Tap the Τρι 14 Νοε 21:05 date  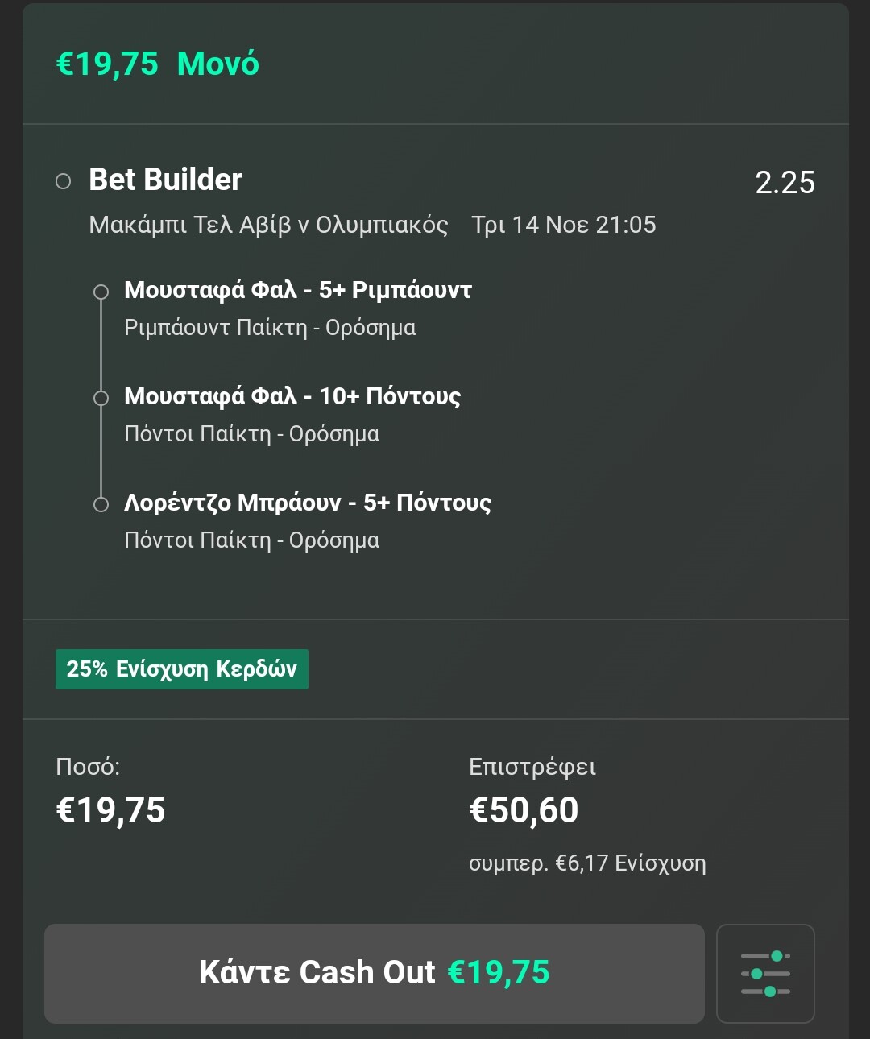564,225
